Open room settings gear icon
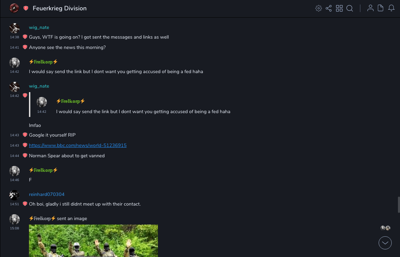The width and height of the screenshot is (400, 257). [x=319, y=8]
